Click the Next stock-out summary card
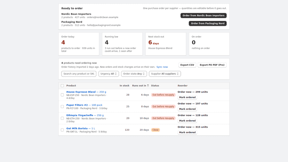 click(166, 44)
